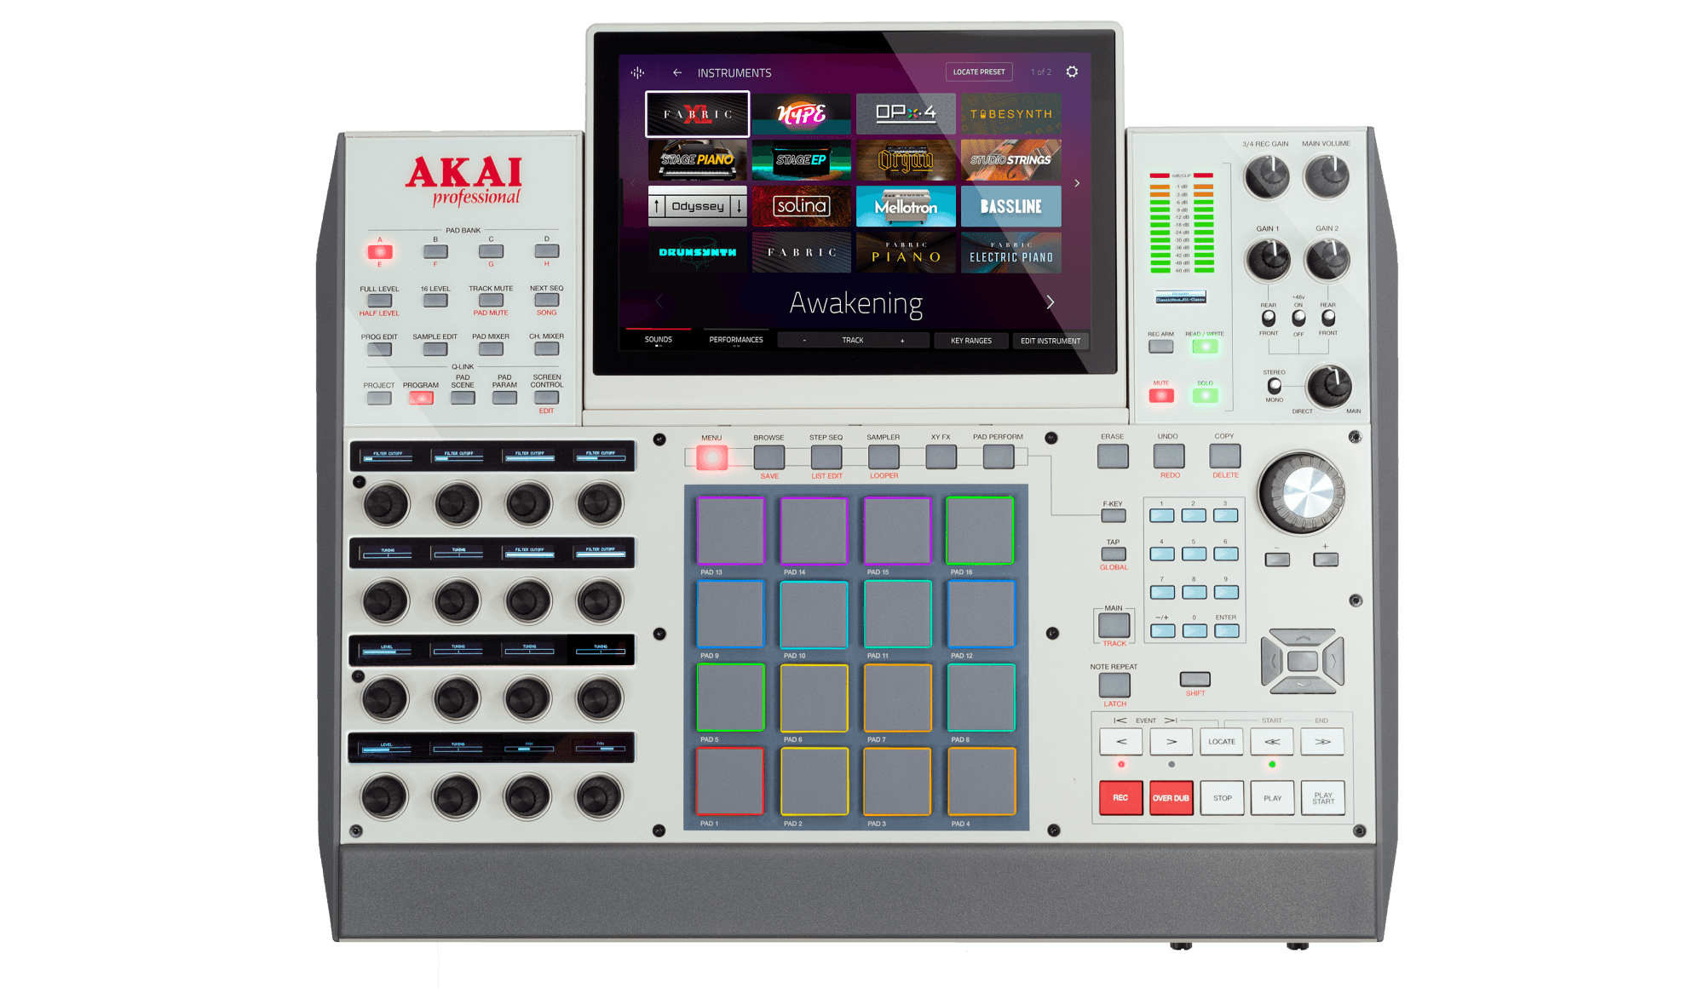The height and width of the screenshot is (988, 1704).
Task: Tap next preset arrow beside Awakening
Action: [x=1051, y=302]
